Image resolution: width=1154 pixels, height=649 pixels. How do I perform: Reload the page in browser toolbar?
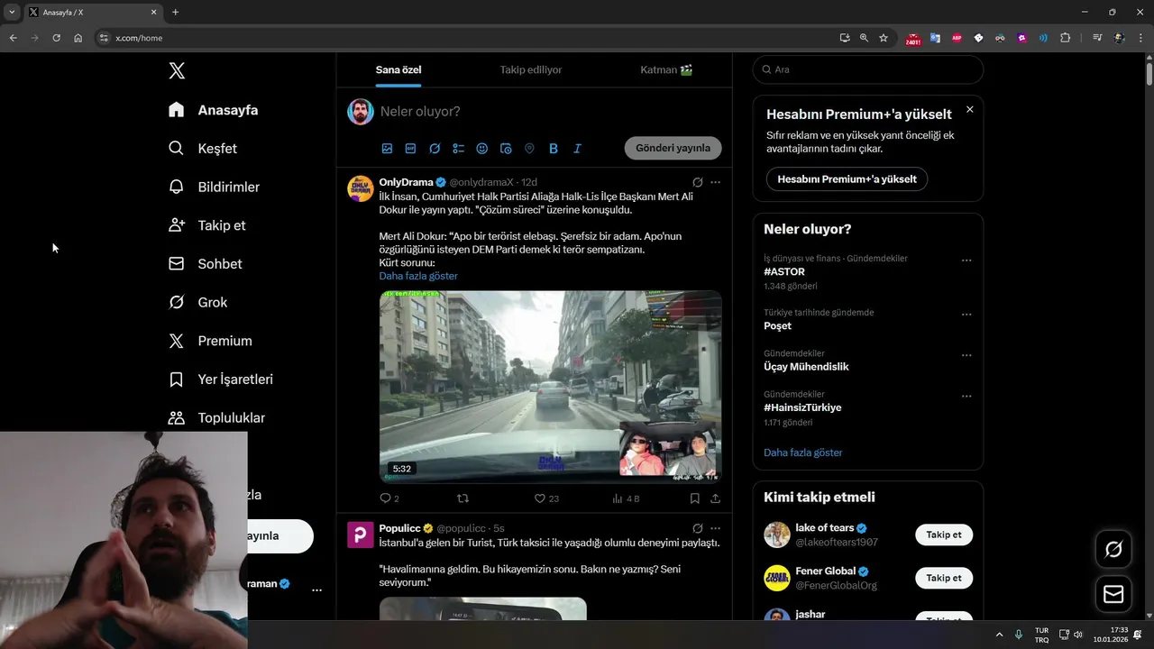pyautogui.click(x=56, y=38)
